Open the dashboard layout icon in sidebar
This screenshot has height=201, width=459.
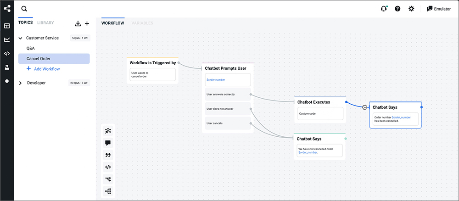7,26
